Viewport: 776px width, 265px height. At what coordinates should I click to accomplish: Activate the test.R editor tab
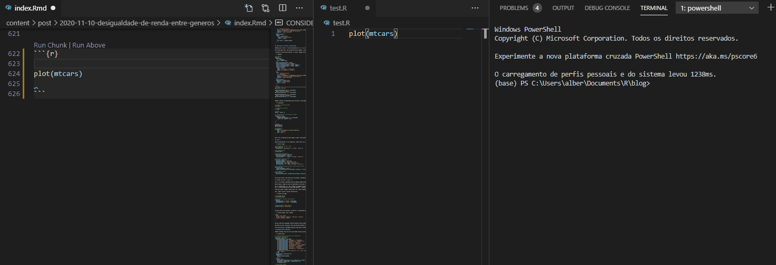pyautogui.click(x=345, y=8)
